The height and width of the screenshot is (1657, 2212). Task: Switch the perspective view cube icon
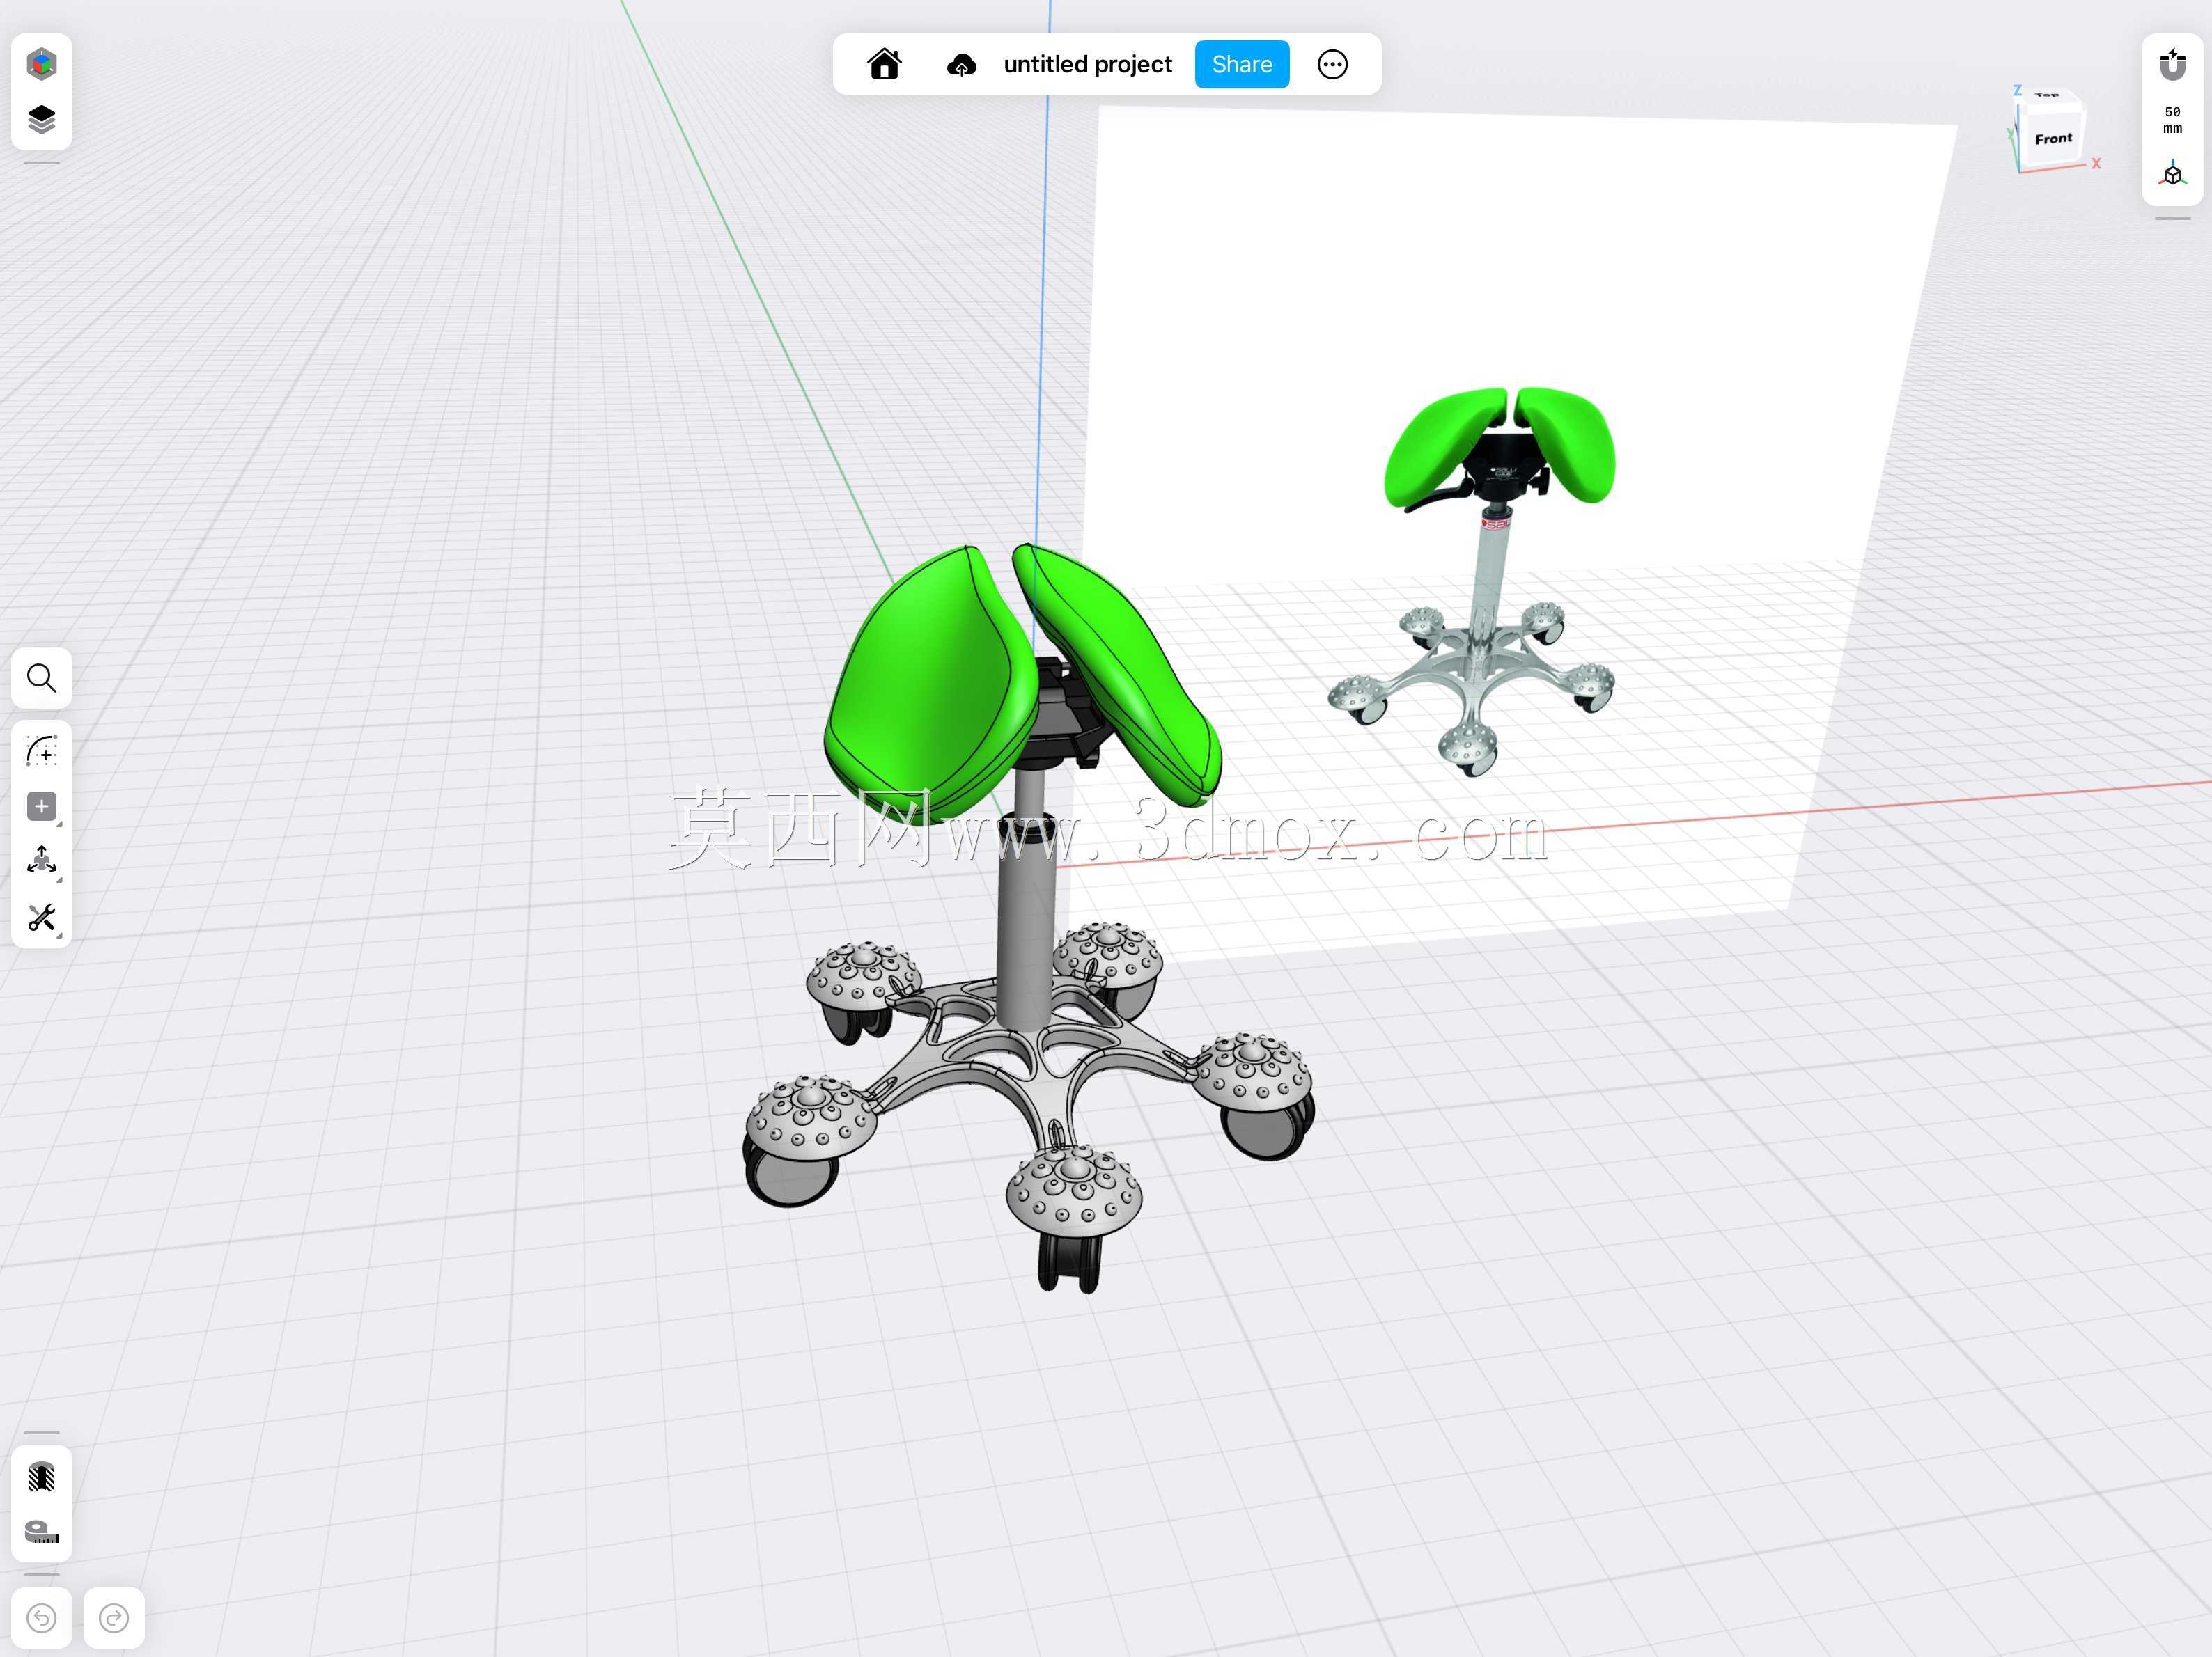2172,175
